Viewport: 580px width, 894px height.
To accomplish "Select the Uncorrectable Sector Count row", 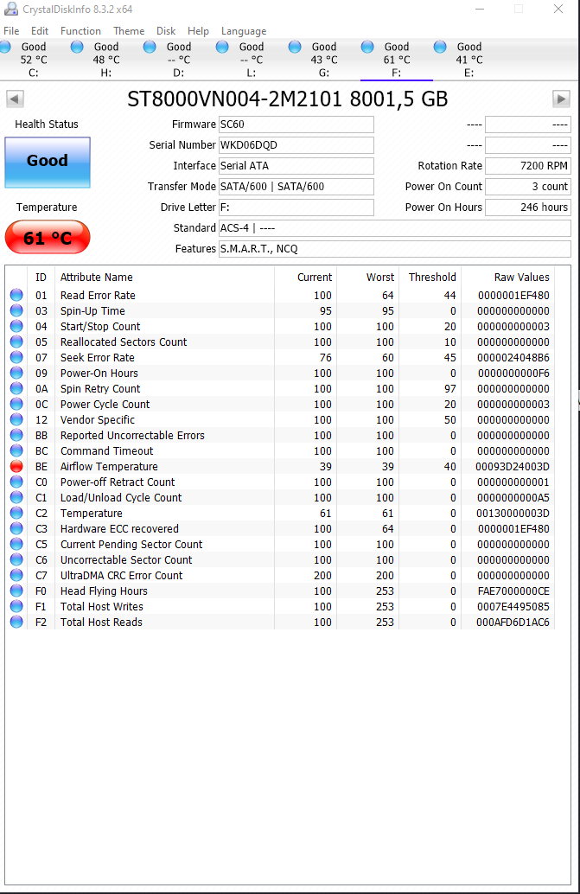I will [x=282, y=560].
